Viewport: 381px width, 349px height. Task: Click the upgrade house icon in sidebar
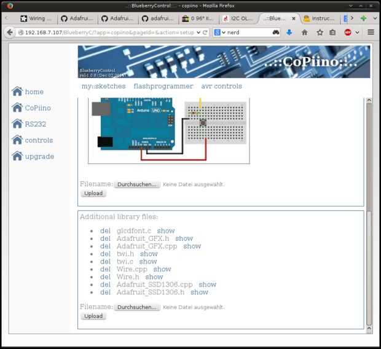(17, 156)
